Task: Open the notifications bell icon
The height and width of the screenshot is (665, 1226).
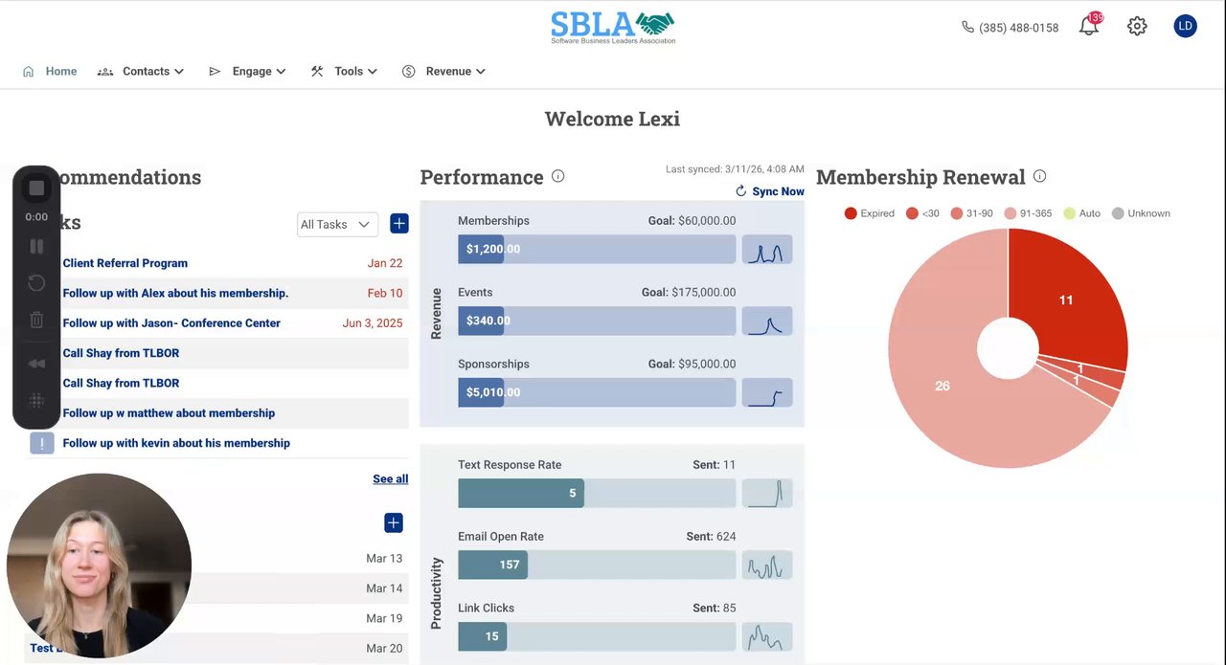Action: click(x=1089, y=27)
